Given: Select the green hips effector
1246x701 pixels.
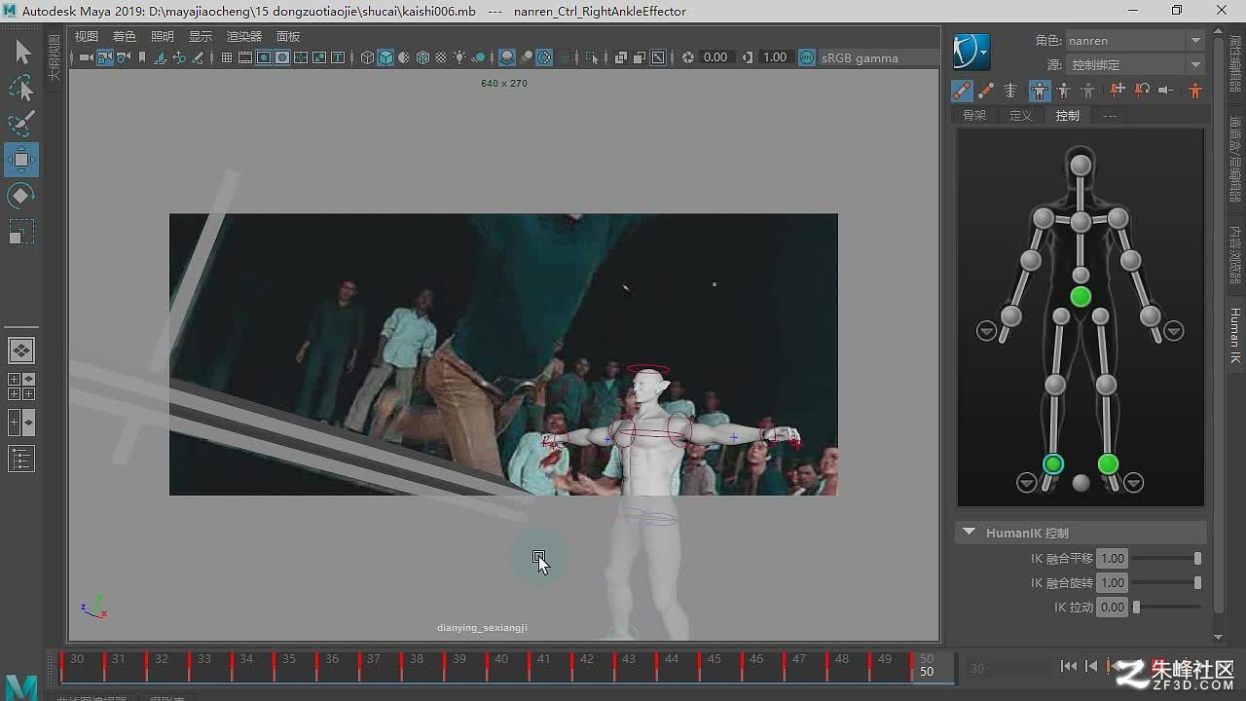Looking at the screenshot, I should [x=1081, y=296].
